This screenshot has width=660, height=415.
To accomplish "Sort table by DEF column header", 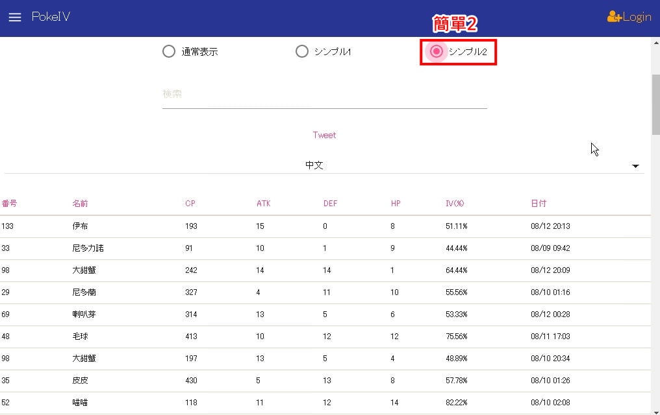I will pos(330,204).
